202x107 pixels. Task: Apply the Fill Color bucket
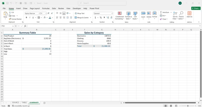pos(45,17)
